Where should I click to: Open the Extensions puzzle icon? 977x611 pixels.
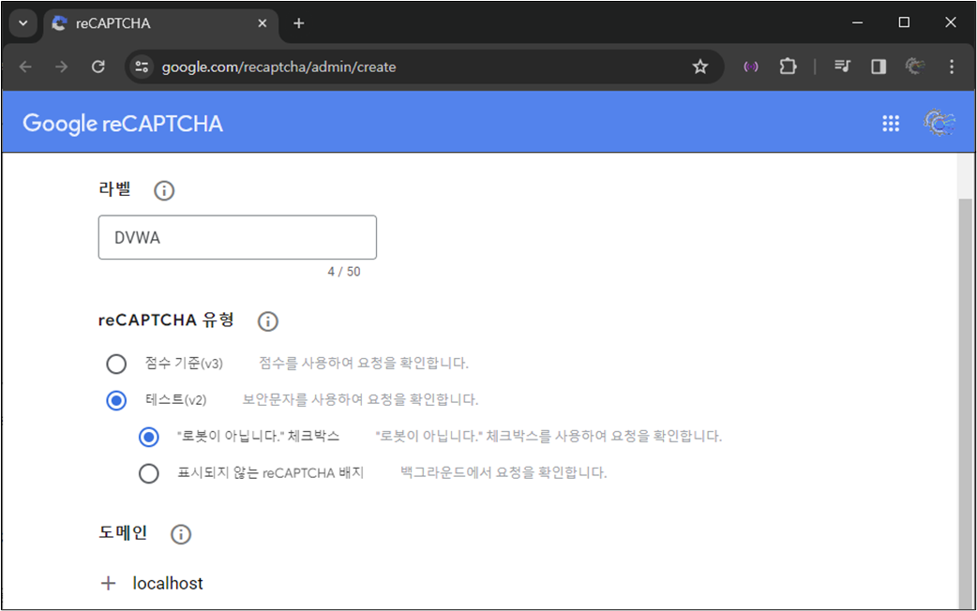(788, 67)
